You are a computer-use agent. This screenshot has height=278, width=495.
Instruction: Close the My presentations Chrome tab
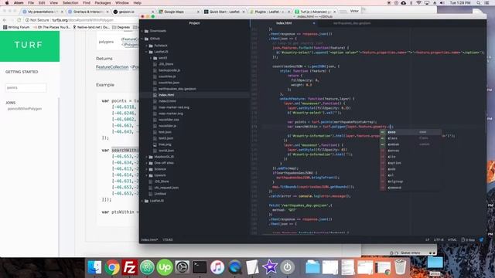click(62, 12)
